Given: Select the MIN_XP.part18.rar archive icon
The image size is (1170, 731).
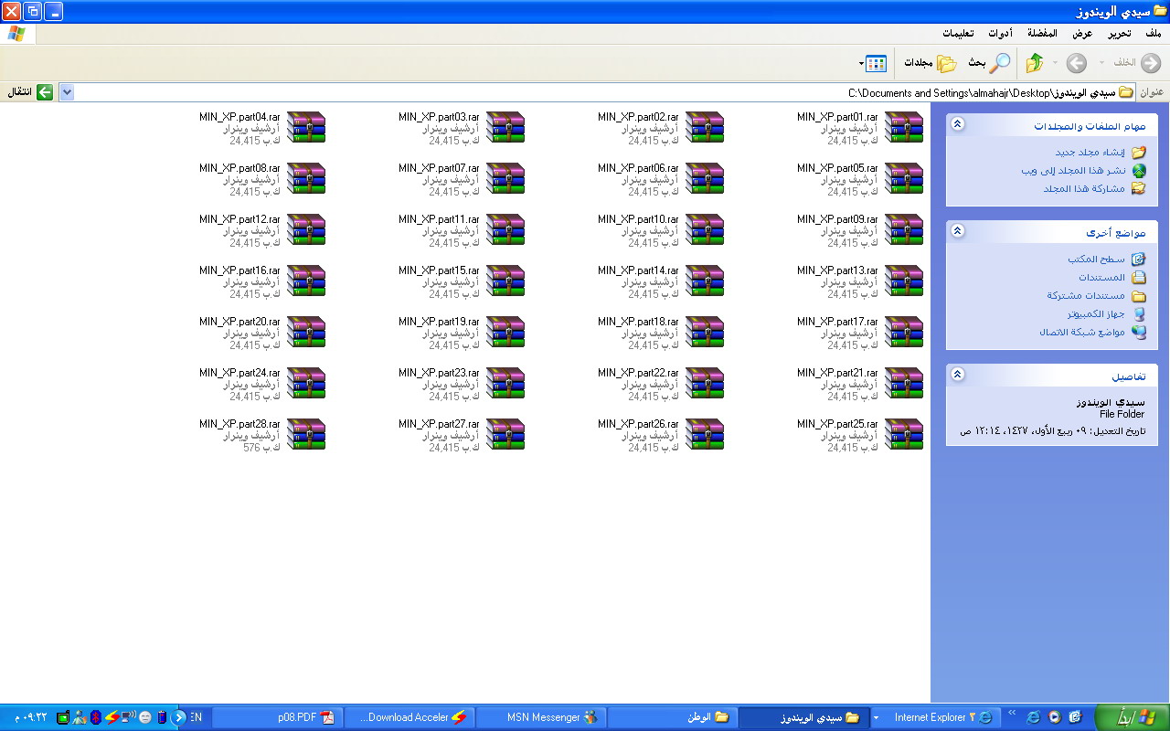Looking at the screenshot, I should point(705,333).
